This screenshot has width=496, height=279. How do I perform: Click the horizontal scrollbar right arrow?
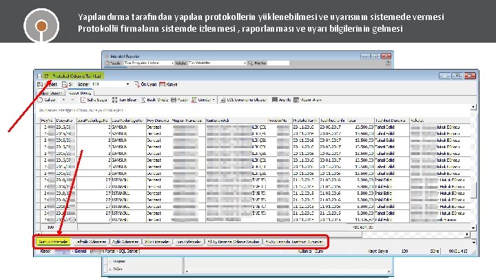pos(467,234)
